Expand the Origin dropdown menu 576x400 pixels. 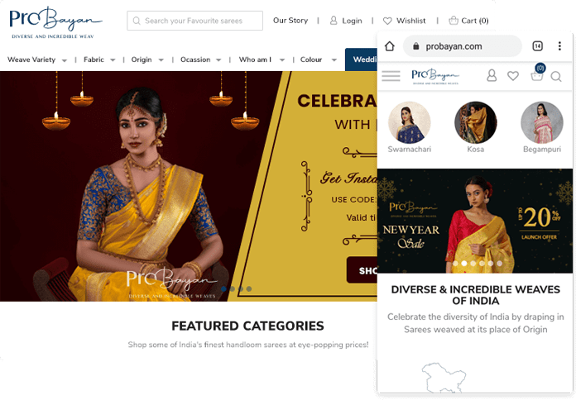tap(147, 60)
